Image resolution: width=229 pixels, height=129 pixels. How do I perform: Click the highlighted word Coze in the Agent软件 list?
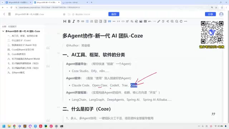(x=134, y=85)
